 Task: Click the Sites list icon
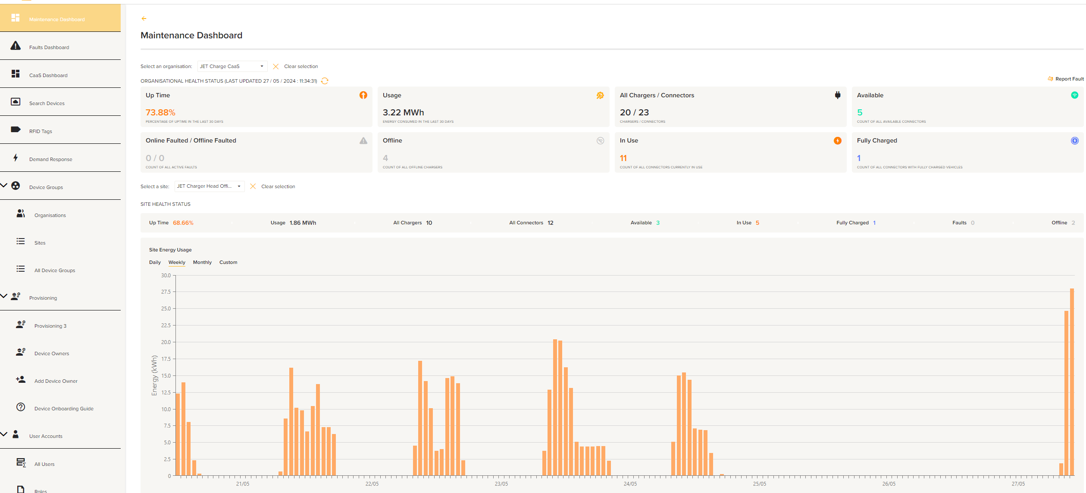click(20, 241)
